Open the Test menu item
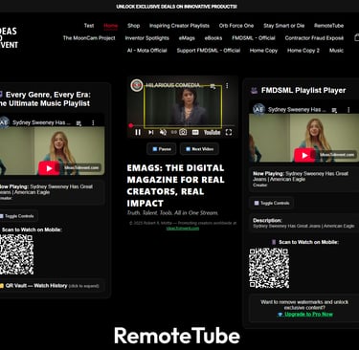 [x=89, y=26]
